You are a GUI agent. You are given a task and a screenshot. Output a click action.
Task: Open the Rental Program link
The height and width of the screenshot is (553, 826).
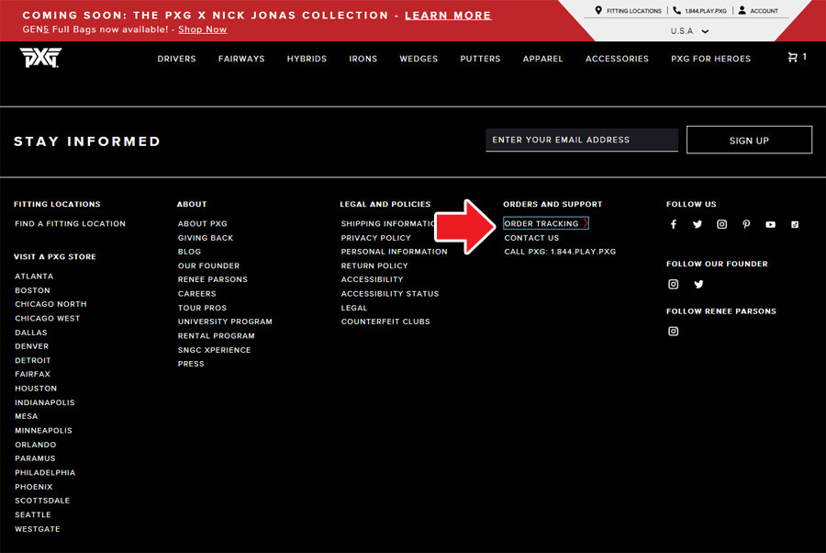(x=216, y=336)
